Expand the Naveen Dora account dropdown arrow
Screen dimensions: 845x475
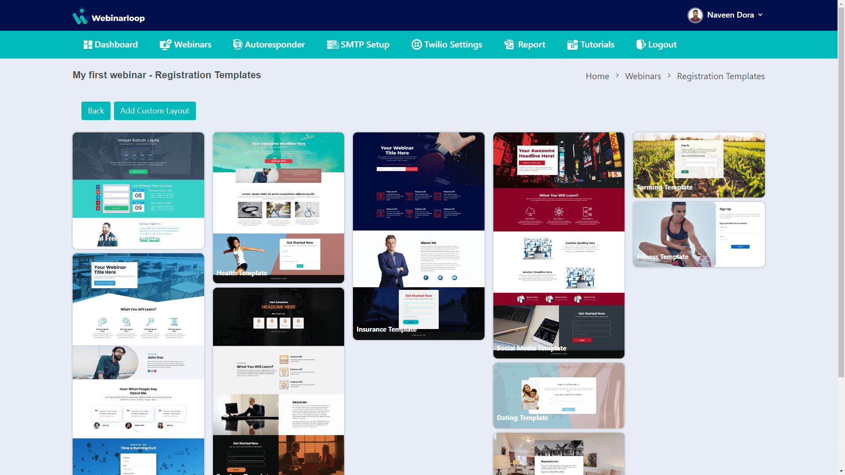coord(760,15)
